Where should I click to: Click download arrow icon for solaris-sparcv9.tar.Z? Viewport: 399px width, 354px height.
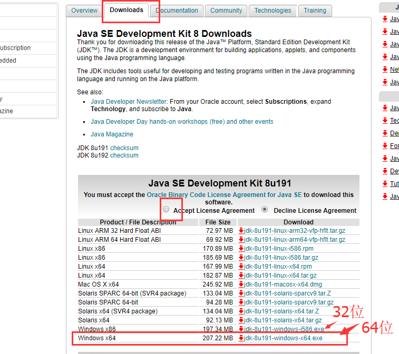pyautogui.click(x=241, y=293)
